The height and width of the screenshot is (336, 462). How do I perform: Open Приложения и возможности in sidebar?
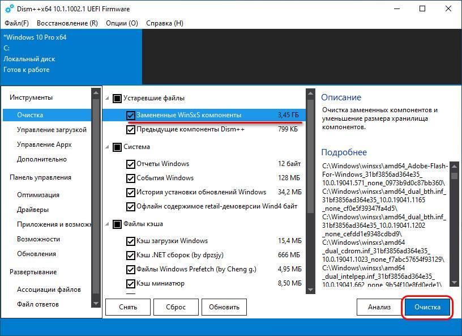click(x=54, y=224)
